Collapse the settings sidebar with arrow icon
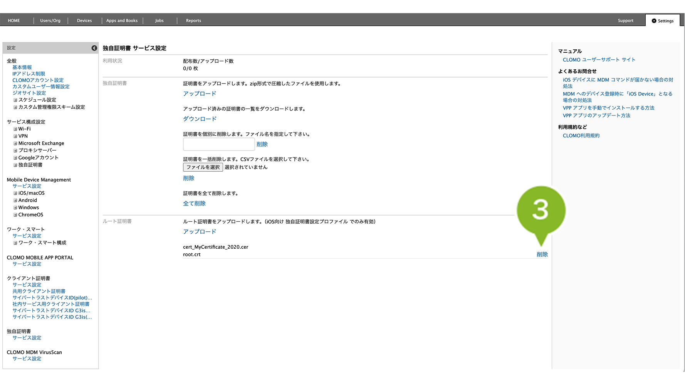685x385 pixels. click(94, 48)
